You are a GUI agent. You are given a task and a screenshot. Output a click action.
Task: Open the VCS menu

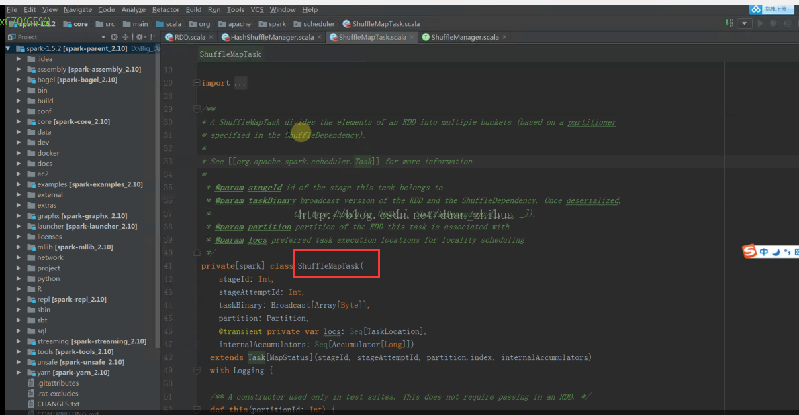point(256,9)
